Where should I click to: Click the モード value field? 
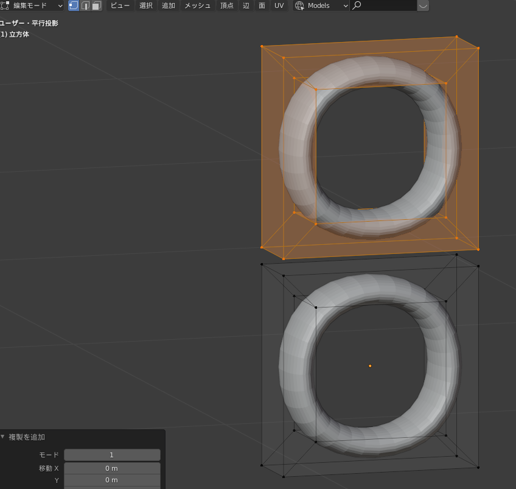coord(112,455)
